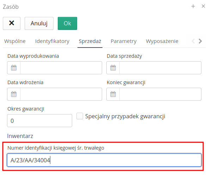This screenshot has height=175, width=206.
Task: Open calendar for Data wyprodukowania
Action: pyautogui.click(x=14, y=68)
